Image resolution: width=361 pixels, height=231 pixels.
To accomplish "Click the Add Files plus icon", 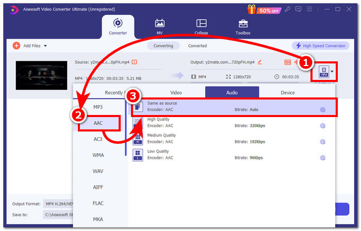I will pyautogui.click(x=16, y=45).
